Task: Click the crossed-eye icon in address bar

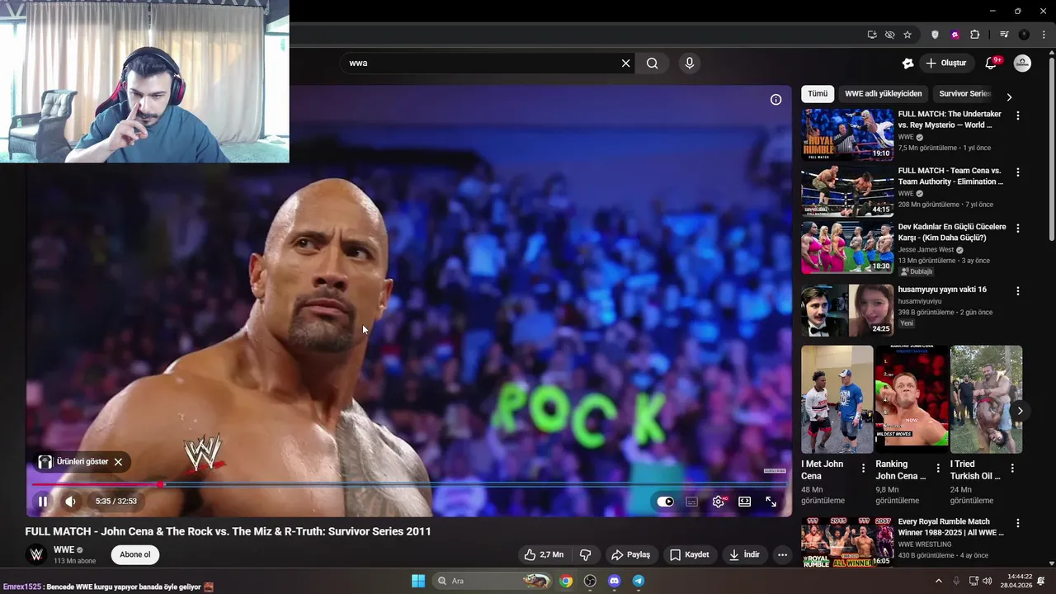Action: tap(889, 35)
